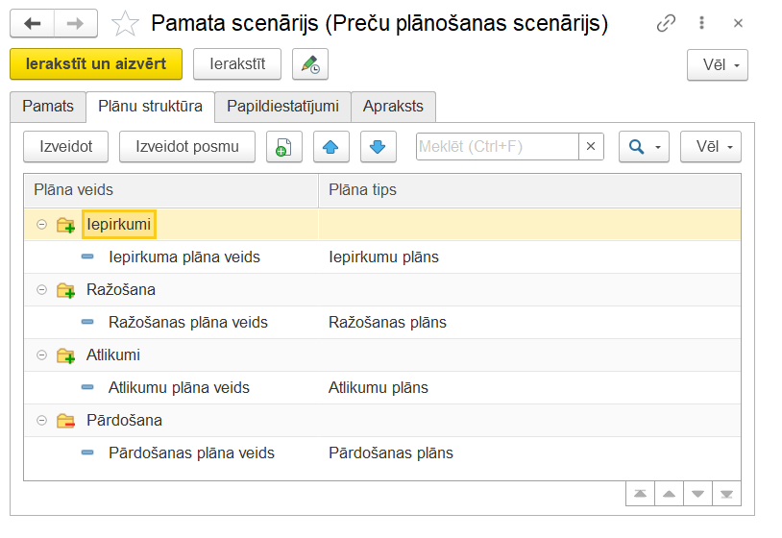Click into the Meklēt search field
The width and height of the screenshot is (782, 538).
(x=496, y=147)
